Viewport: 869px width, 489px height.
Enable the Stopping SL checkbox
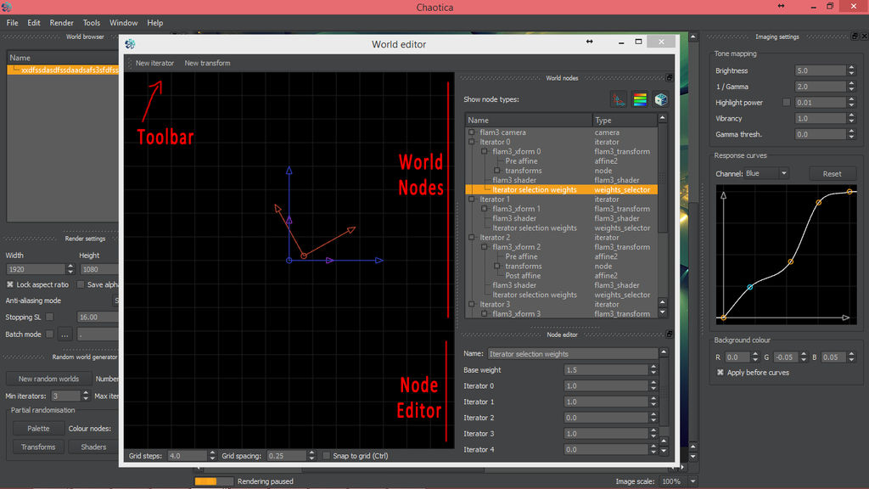[50, 318]
